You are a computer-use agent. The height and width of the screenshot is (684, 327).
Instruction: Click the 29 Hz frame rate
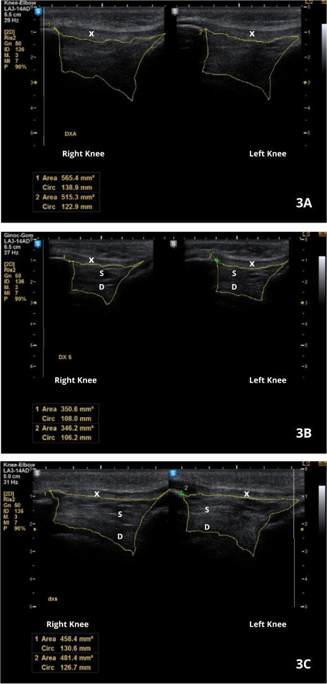[10, 20]
